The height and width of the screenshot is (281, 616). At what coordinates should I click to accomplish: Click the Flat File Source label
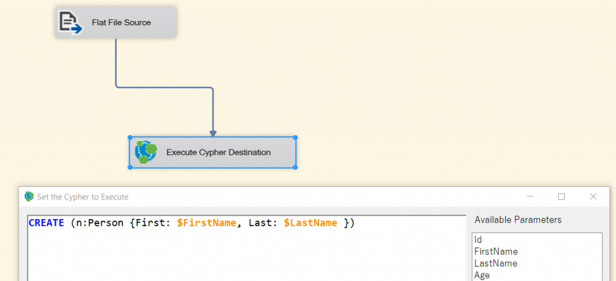(122, 23)
